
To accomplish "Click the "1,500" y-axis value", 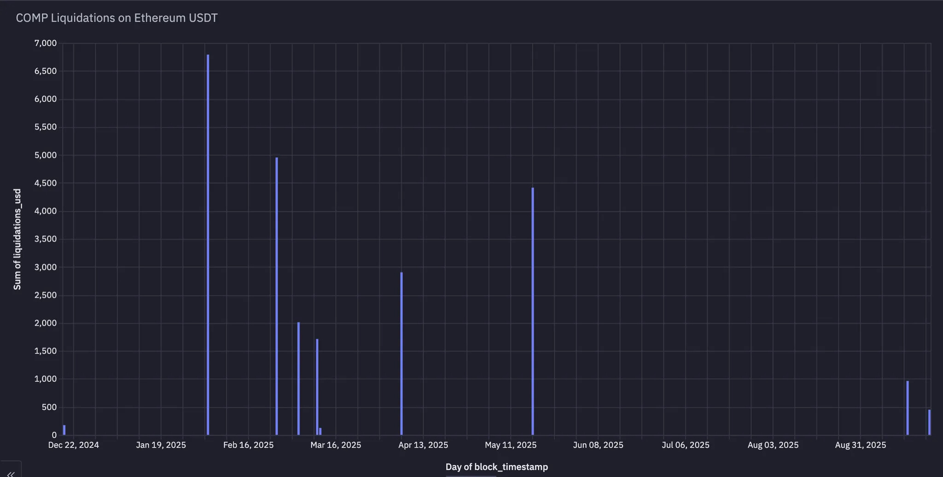I will click(46, 351).
